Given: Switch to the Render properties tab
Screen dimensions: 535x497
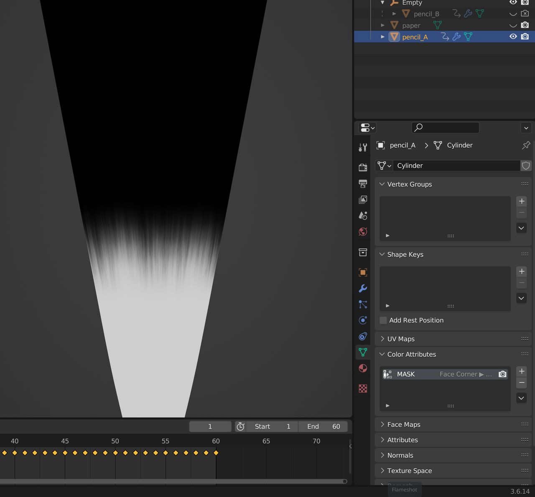Looking at the screenshot, I should click(x=363, y=167).
